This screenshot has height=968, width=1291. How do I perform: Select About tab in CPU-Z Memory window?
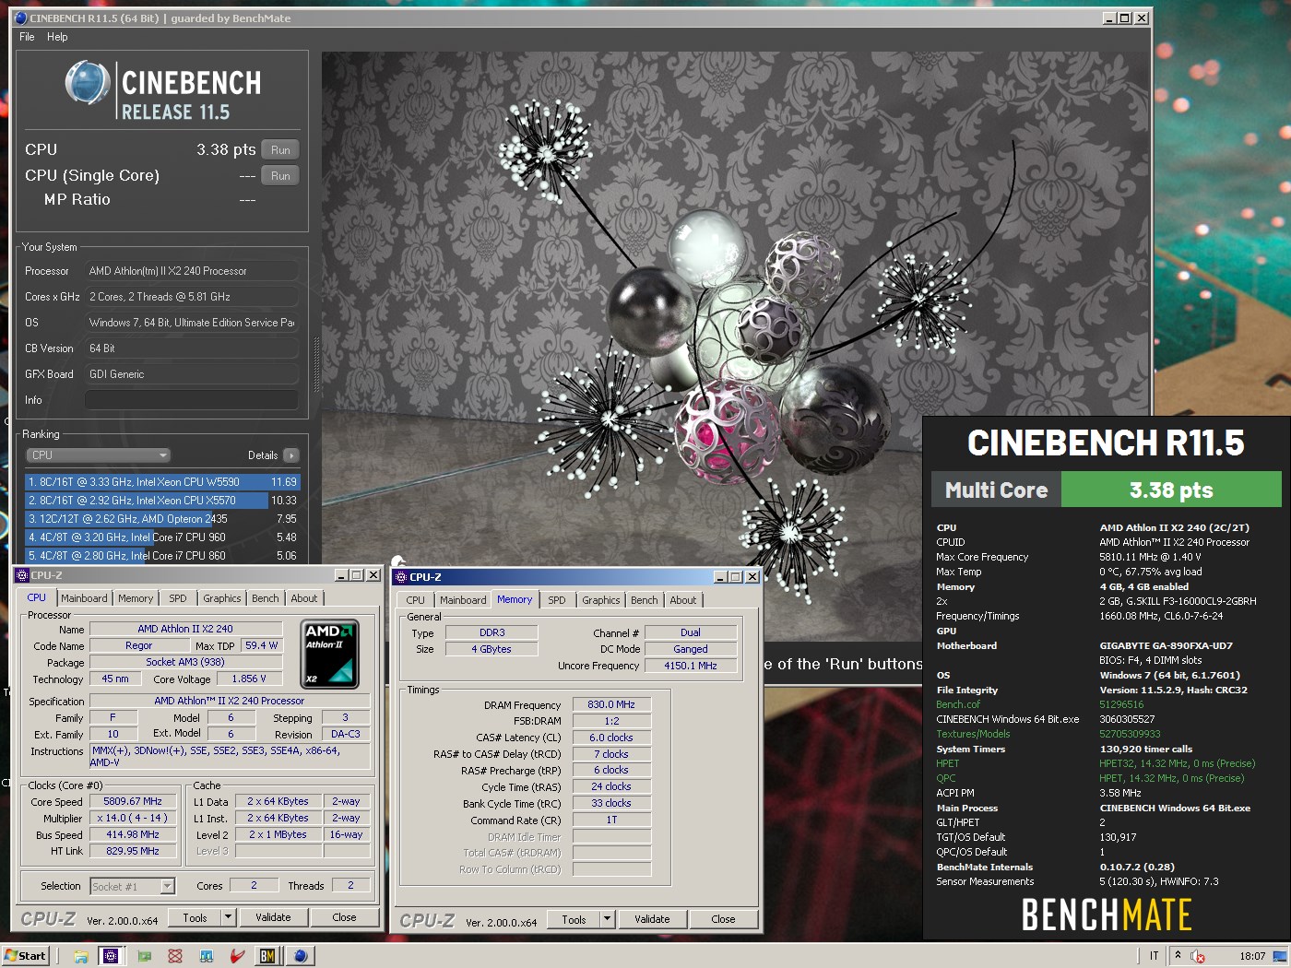click(x=683, y=600)
